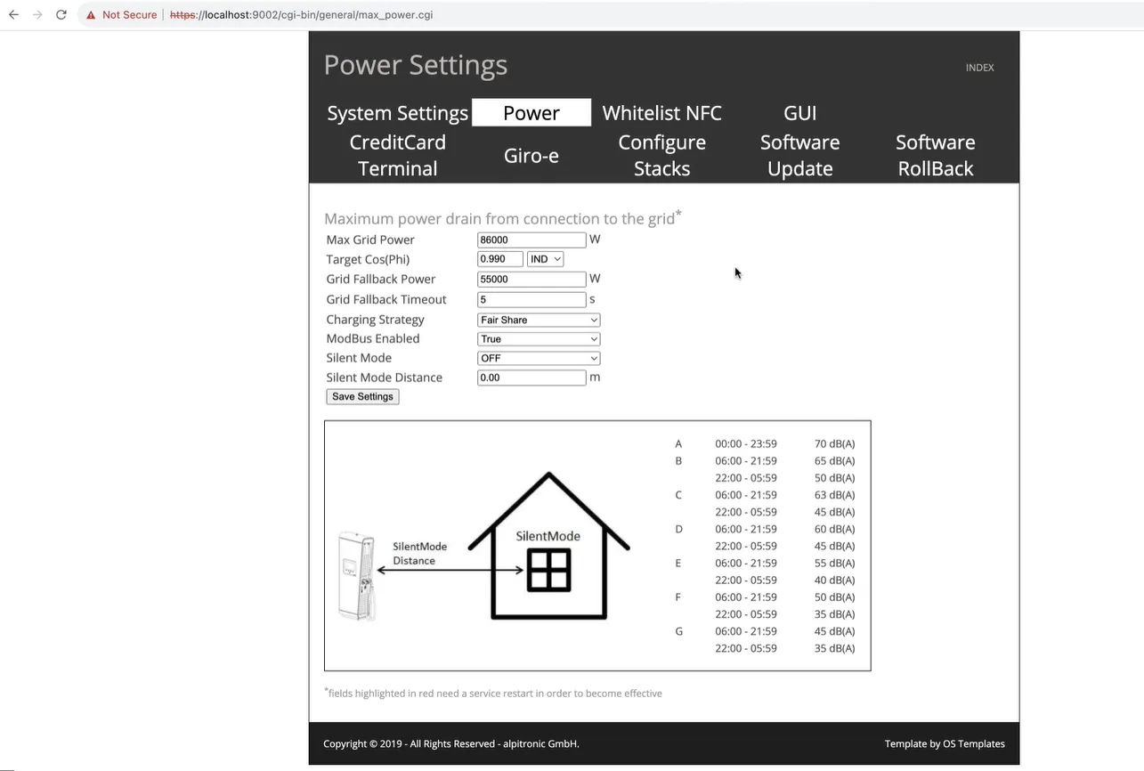Open the Silent Mode OFF dropdown
This screenshot has width=1144, height=771.
539,358
